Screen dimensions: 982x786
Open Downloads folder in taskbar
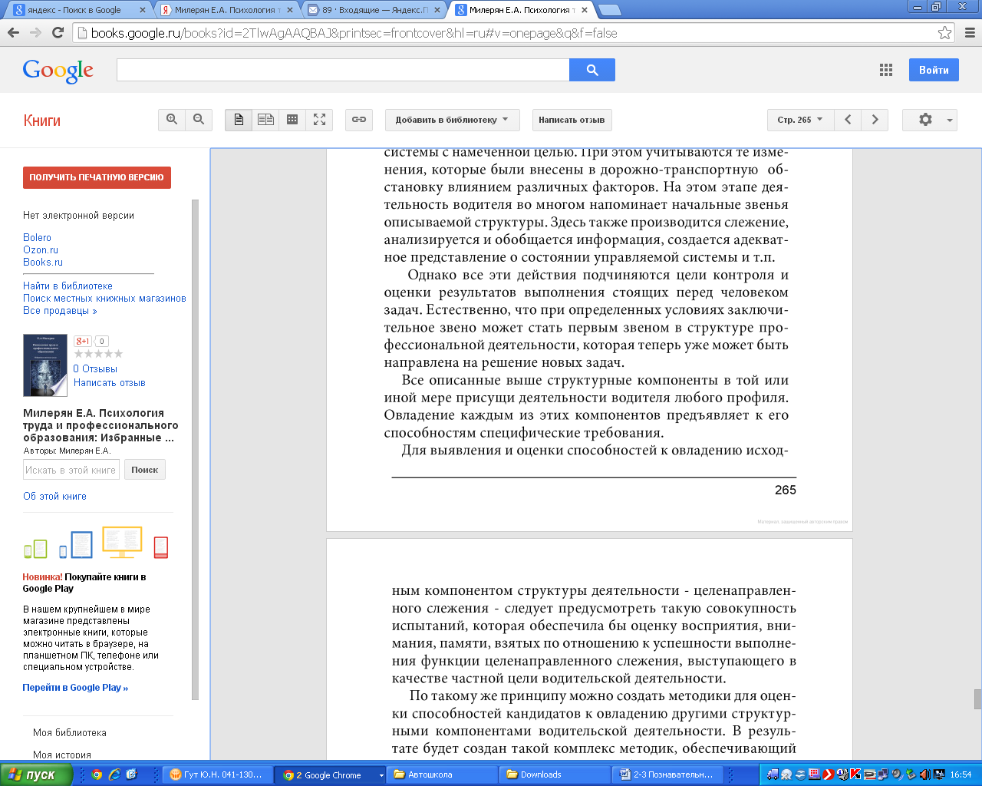[x=555, y=774]
